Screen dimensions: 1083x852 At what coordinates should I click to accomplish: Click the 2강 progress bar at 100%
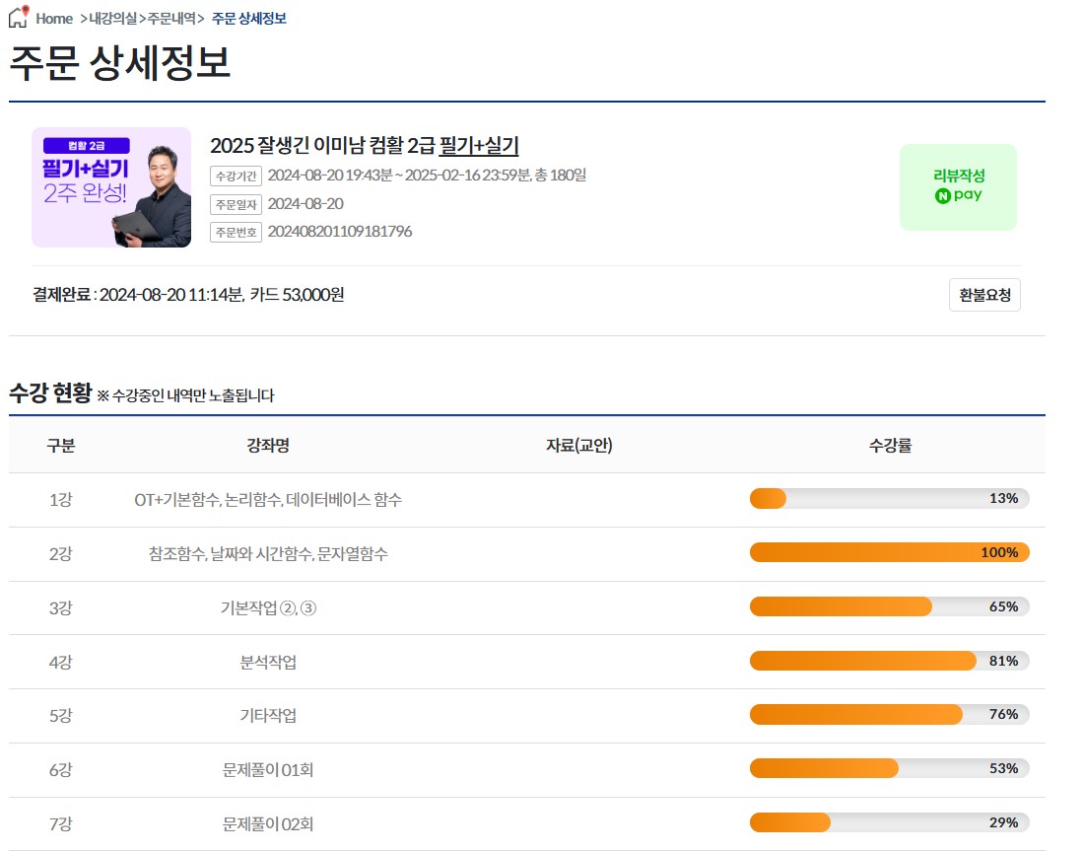(x=889, y=552)
